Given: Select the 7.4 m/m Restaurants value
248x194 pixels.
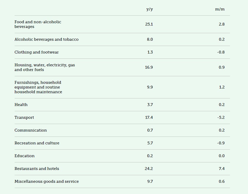Looking at the screenshot, I should click(222, 169).
